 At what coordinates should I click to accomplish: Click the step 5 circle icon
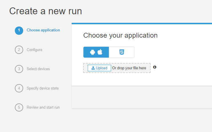point(19,107)
